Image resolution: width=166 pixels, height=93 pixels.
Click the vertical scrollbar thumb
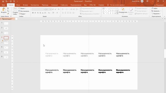[165, 53]
